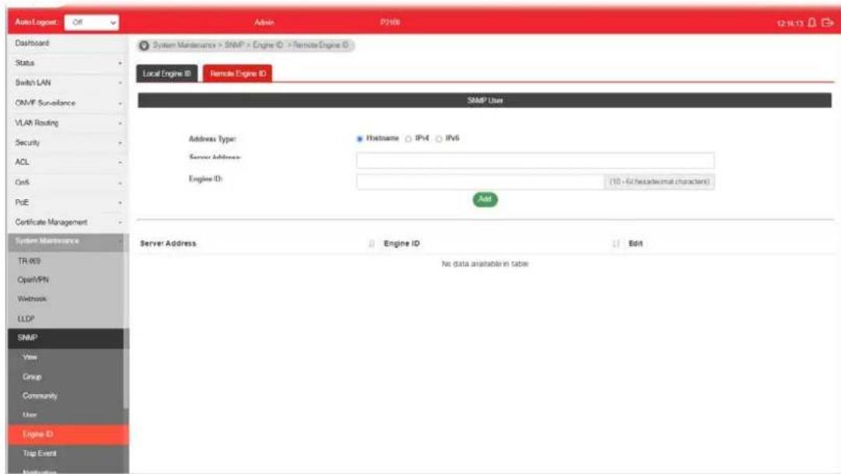This screenshot has height=474, width=841.
Task: Expand the QoS menu
Action: (x=68, y=183)
